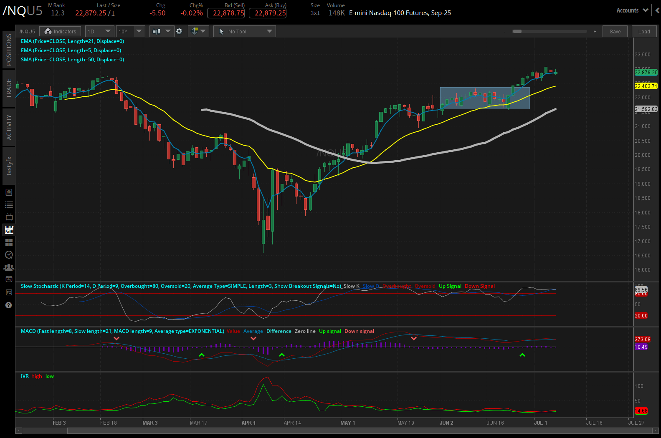
Task: Select the EMA Length=5 indicator label
Action: (x=71, y=50)
